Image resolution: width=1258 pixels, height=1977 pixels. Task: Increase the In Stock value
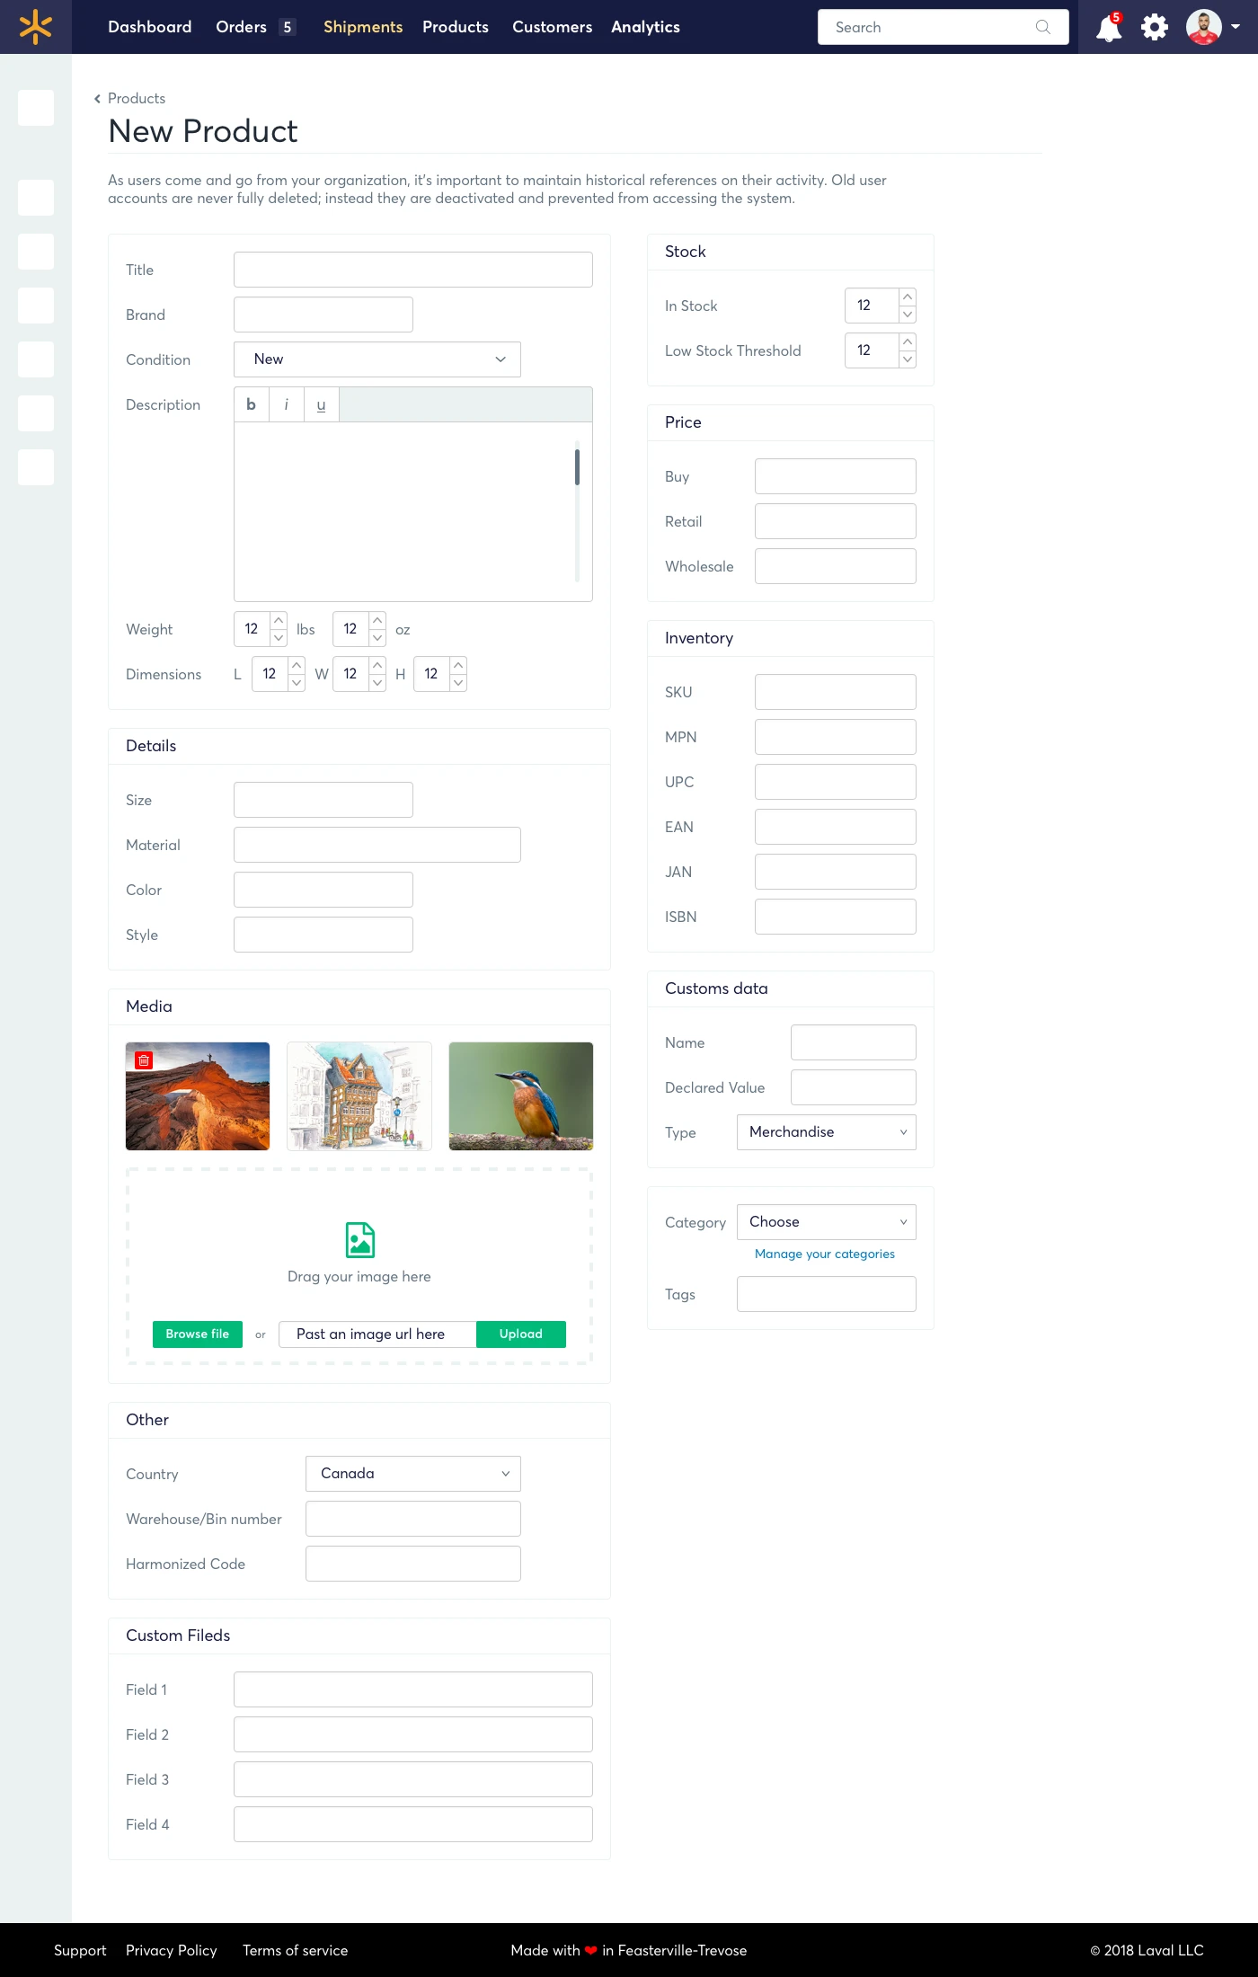908,297
